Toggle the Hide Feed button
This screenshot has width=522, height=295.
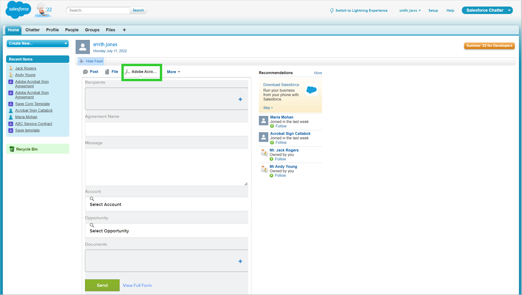coord(91,61)
